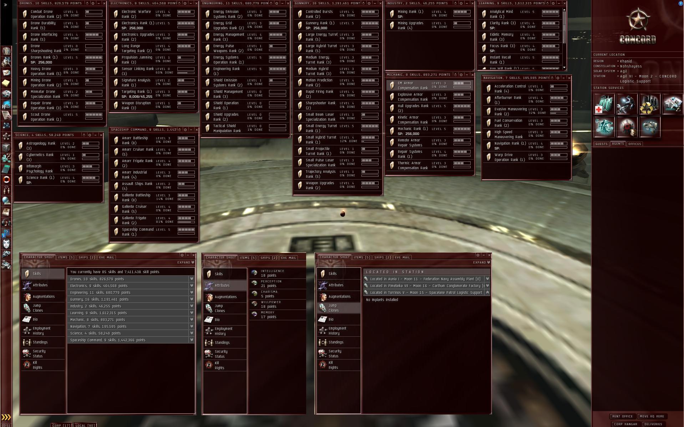
Task: Click the Gallente Frigate training progress bar
Action: pyautogui.click(x=186, y=222)
